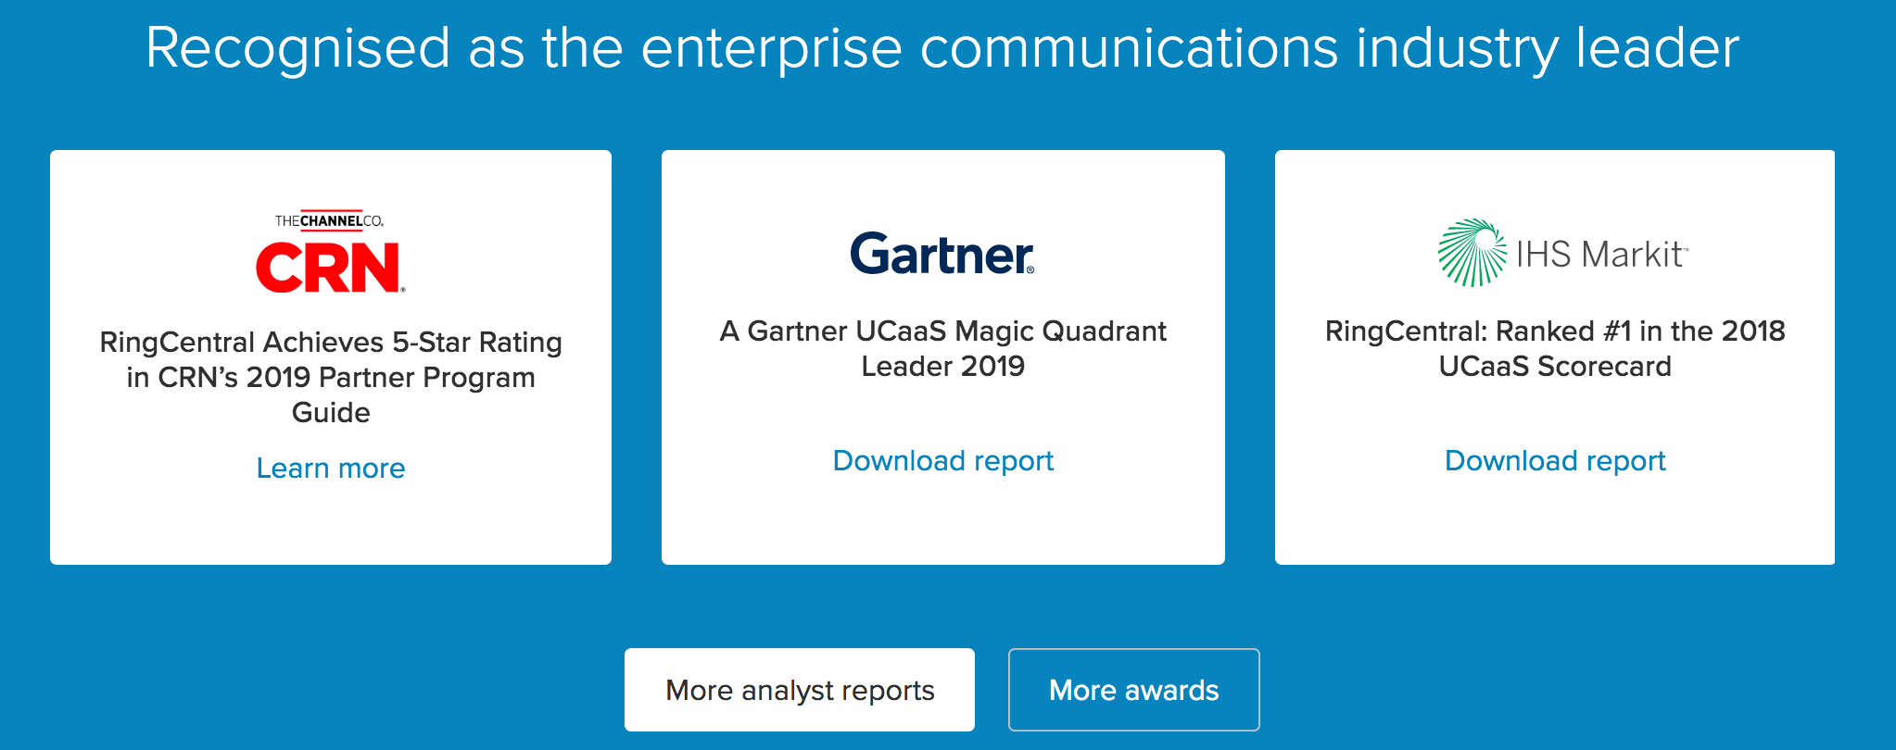Click Gartner UCaaS Magic Quadrant Leader title
This screenshot has height=750, width=1896.
[x=943, y=348]
